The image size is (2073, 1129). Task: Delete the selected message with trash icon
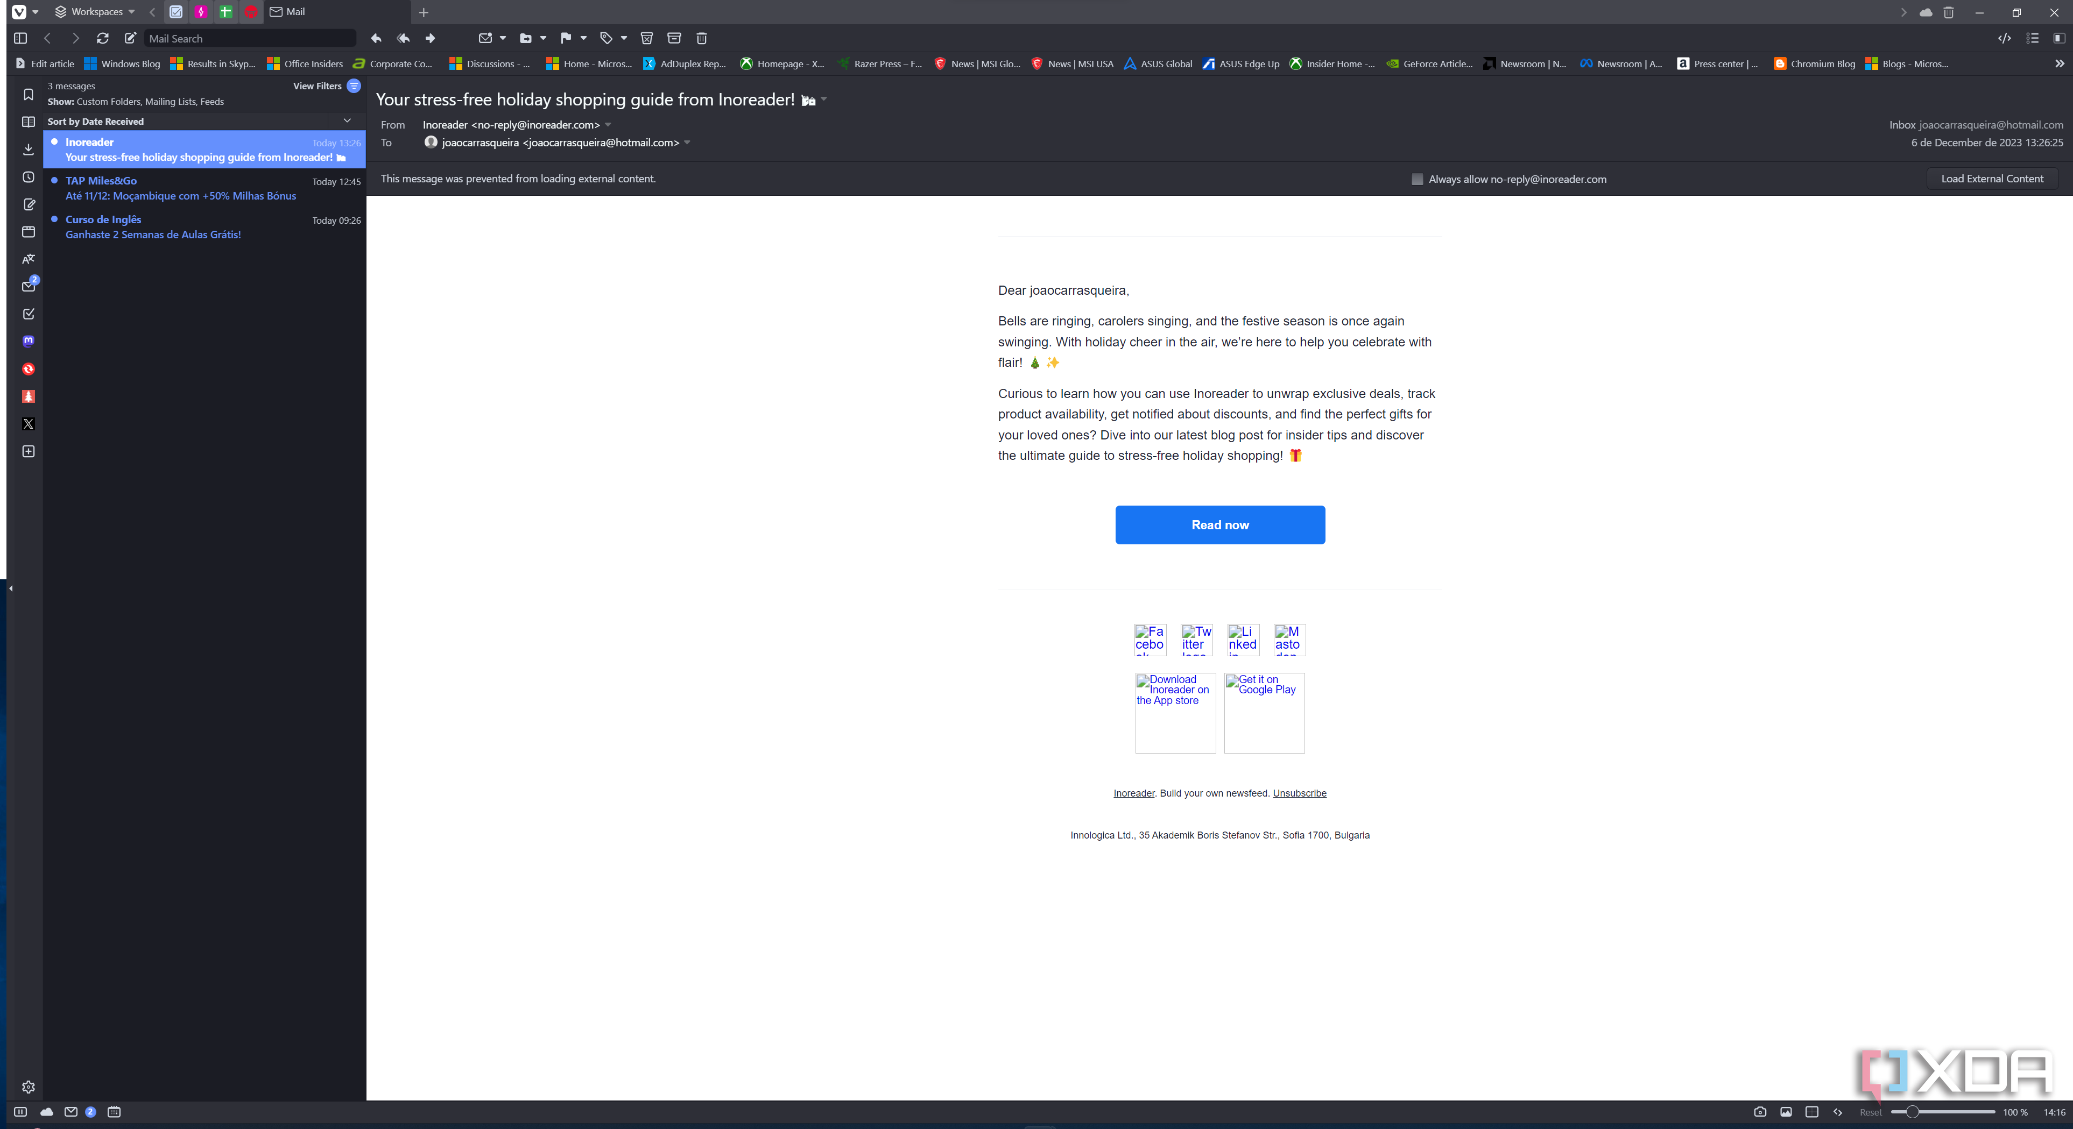702,39
